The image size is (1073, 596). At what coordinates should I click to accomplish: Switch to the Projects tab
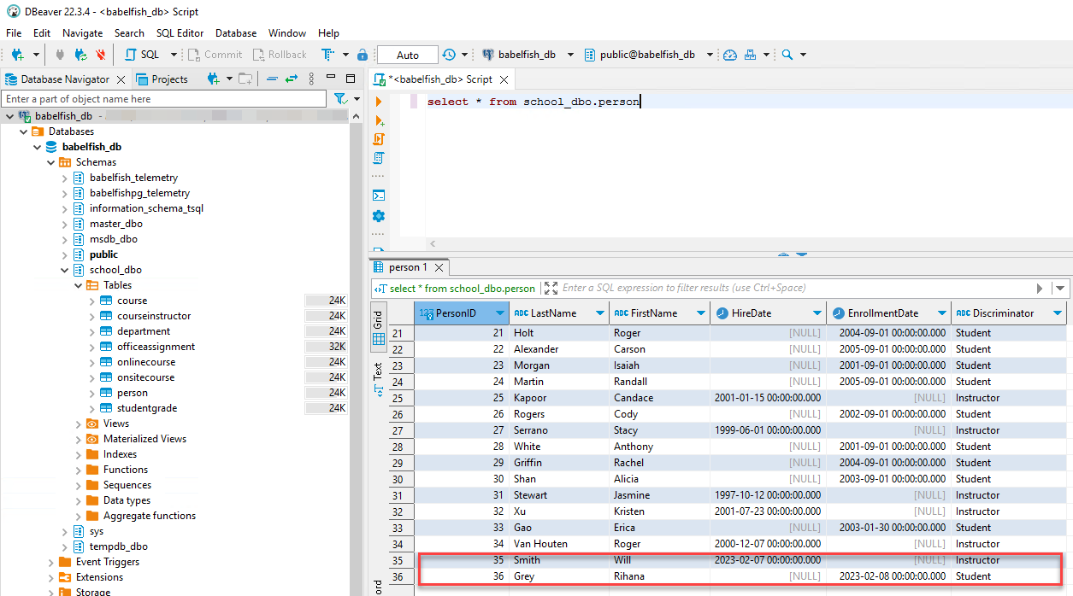pyautogui.click(x=169, y=79)
